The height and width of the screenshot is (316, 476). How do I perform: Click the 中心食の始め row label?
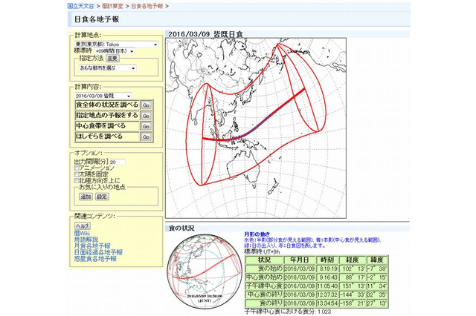(x=264, y=277)
